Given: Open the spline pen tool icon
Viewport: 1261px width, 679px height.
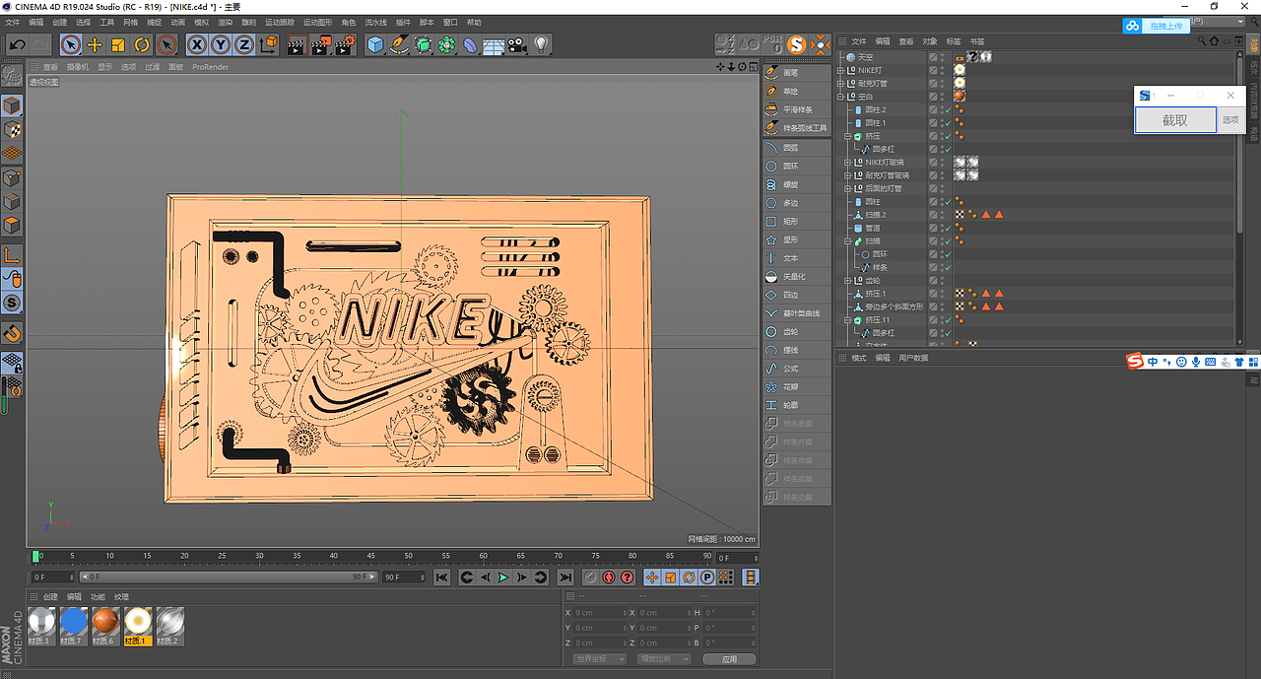Looking at the screenshot, I should tap(399, 44).
